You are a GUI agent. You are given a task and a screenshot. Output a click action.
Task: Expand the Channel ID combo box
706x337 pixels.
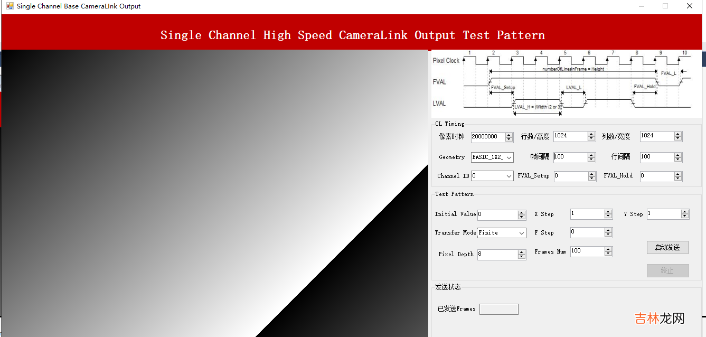509,176
